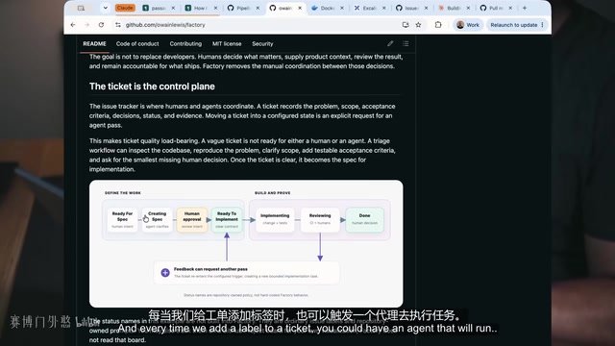Viewport: 615px width, 346px height.
Task: Open site information icon in address bar
Action: pyautogui.click(x=117, y=25)
